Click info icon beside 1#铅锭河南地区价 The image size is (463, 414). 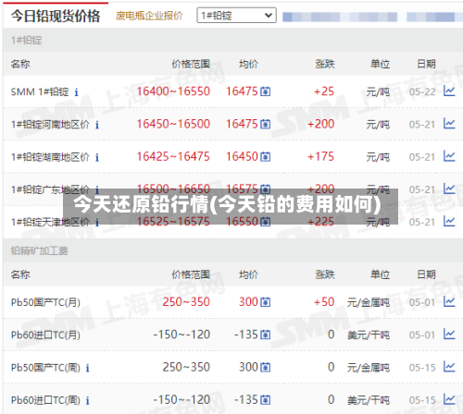97,125
